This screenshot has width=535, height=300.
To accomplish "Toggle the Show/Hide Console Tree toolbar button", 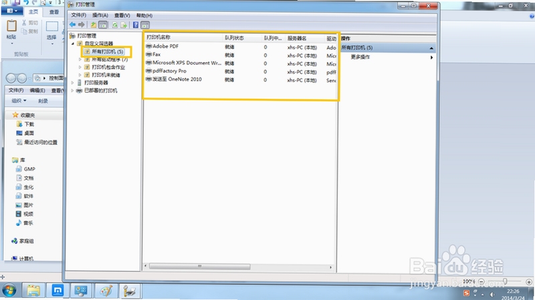I will [103, 25].
